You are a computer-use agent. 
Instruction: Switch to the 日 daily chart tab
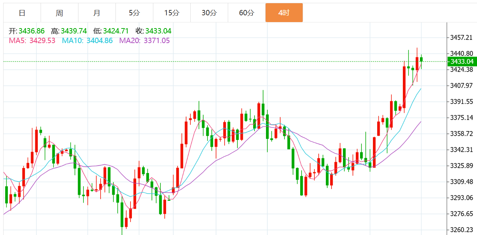22,13
